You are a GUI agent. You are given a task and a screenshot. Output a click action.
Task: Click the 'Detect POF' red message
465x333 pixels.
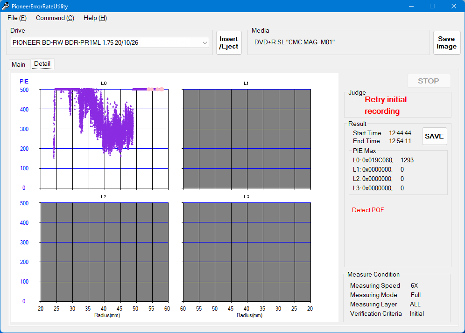(x=368, y=210)
